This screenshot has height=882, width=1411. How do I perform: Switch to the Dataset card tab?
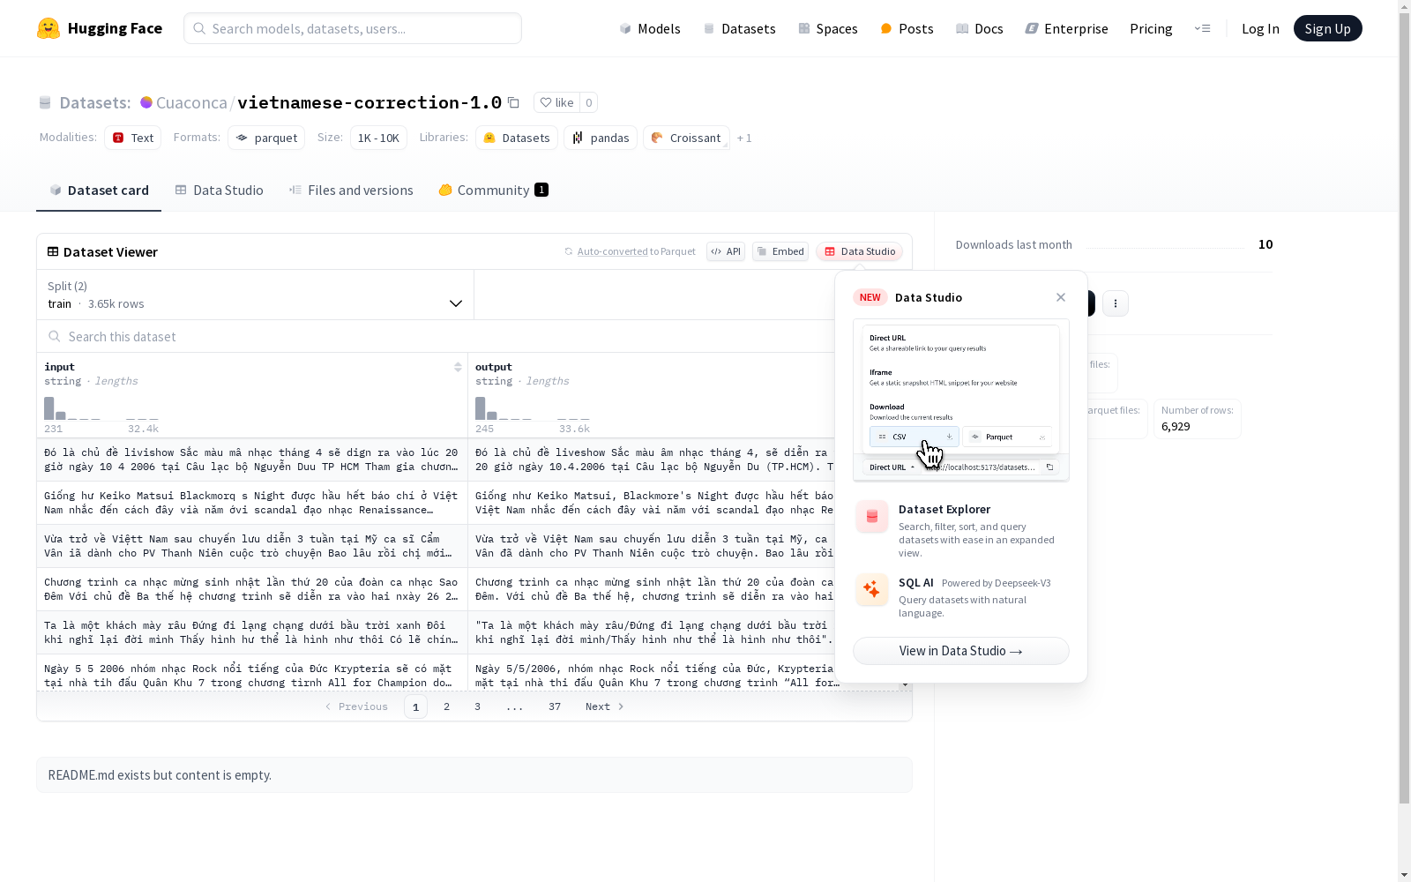pos(99,191)
